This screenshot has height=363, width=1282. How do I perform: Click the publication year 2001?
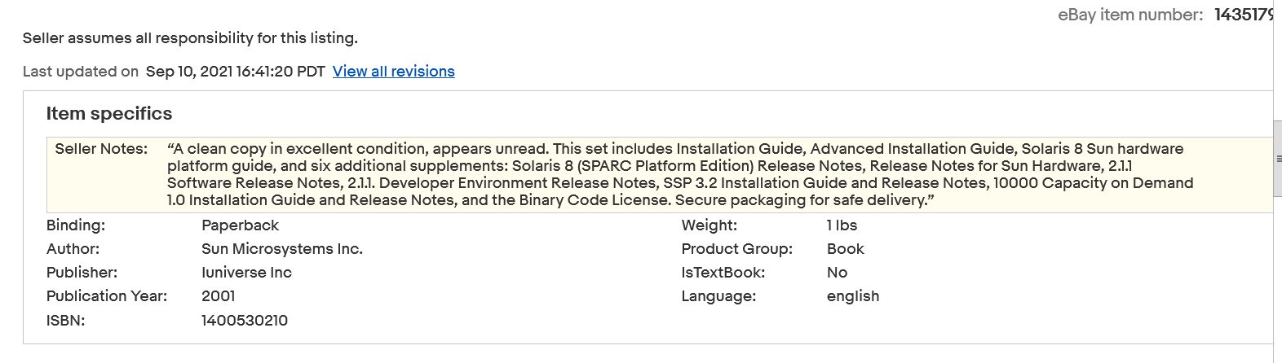tap(218, 296)
